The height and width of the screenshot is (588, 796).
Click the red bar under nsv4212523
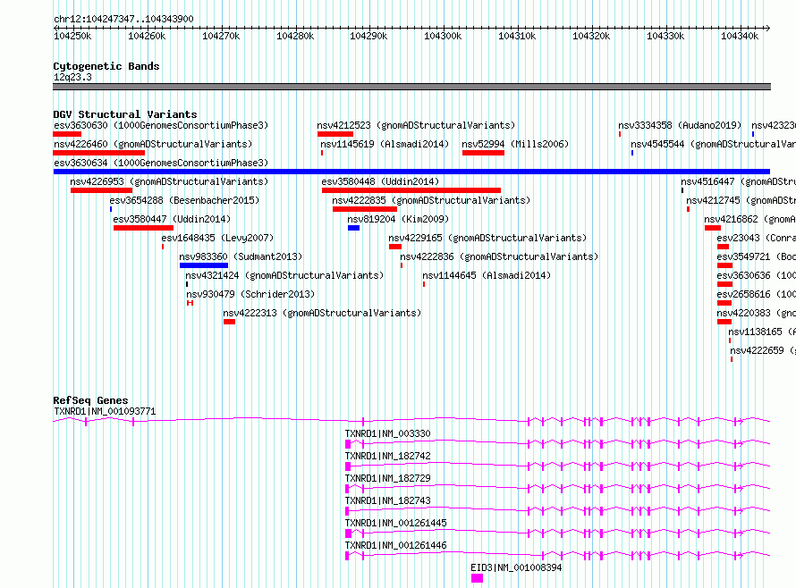pyautogui.click(x=335, y=134)
